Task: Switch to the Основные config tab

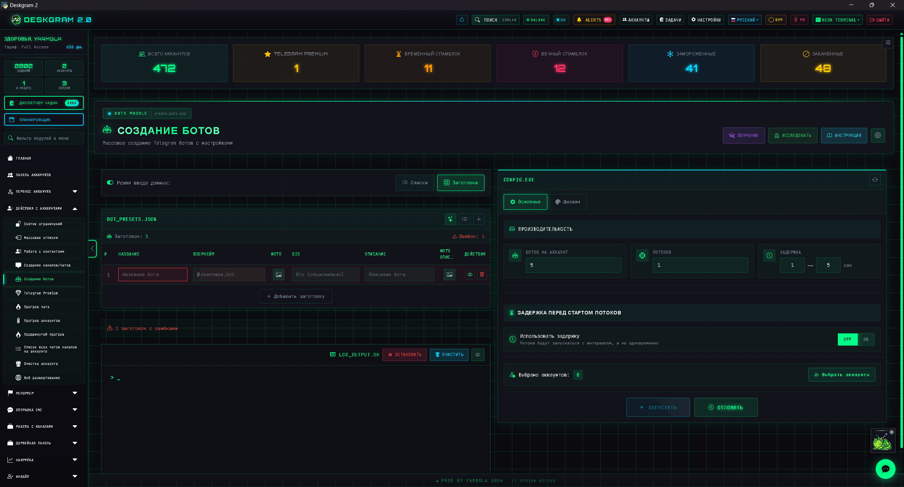Action: pos(525,202)
